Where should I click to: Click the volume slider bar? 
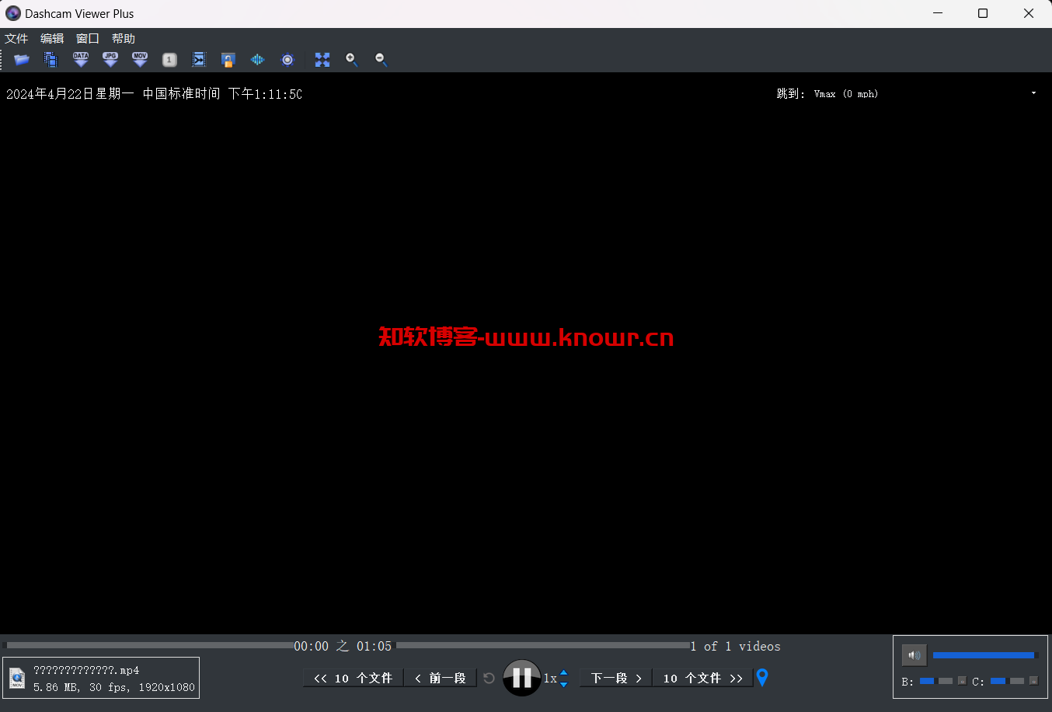[x=985, y=655]
